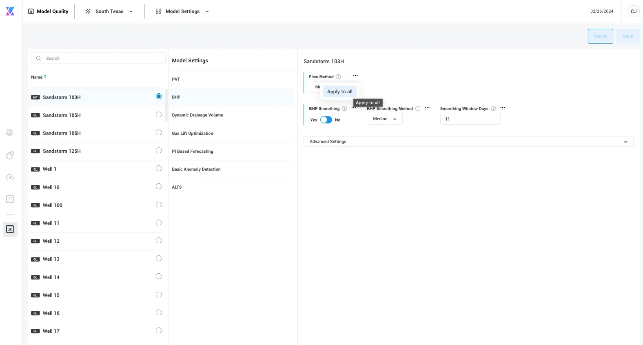Open the Median smoothing method dropdown

pos(385,119)
